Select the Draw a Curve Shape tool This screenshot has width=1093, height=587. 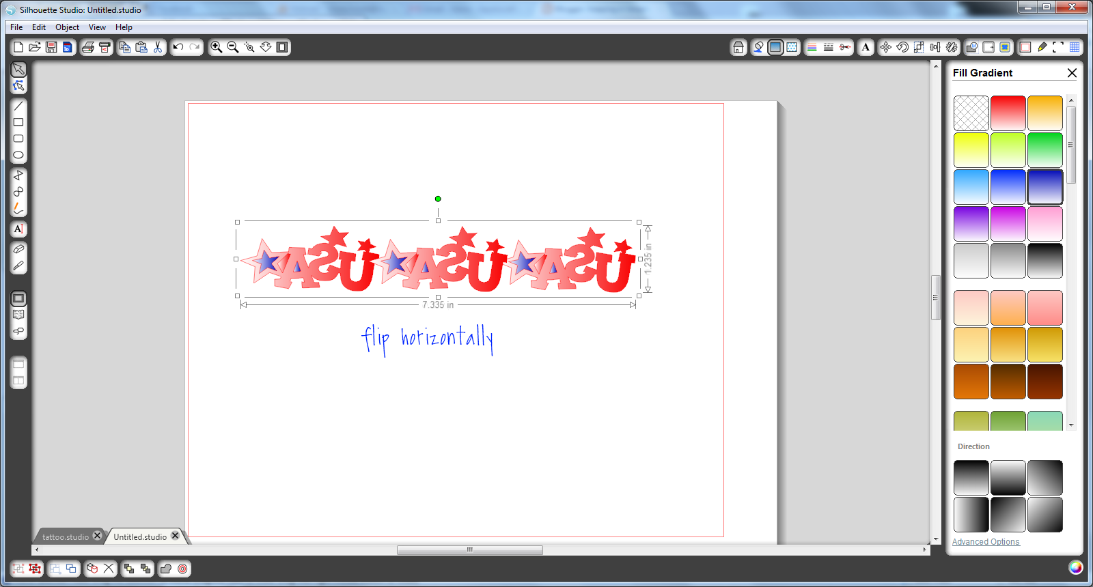point(18,192)
